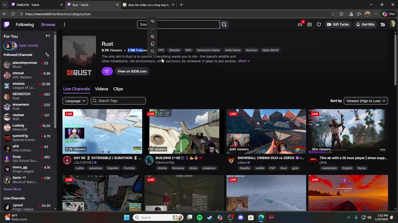
Task: Open the Whispers chat bubble icon
Action: pos(319,24)
